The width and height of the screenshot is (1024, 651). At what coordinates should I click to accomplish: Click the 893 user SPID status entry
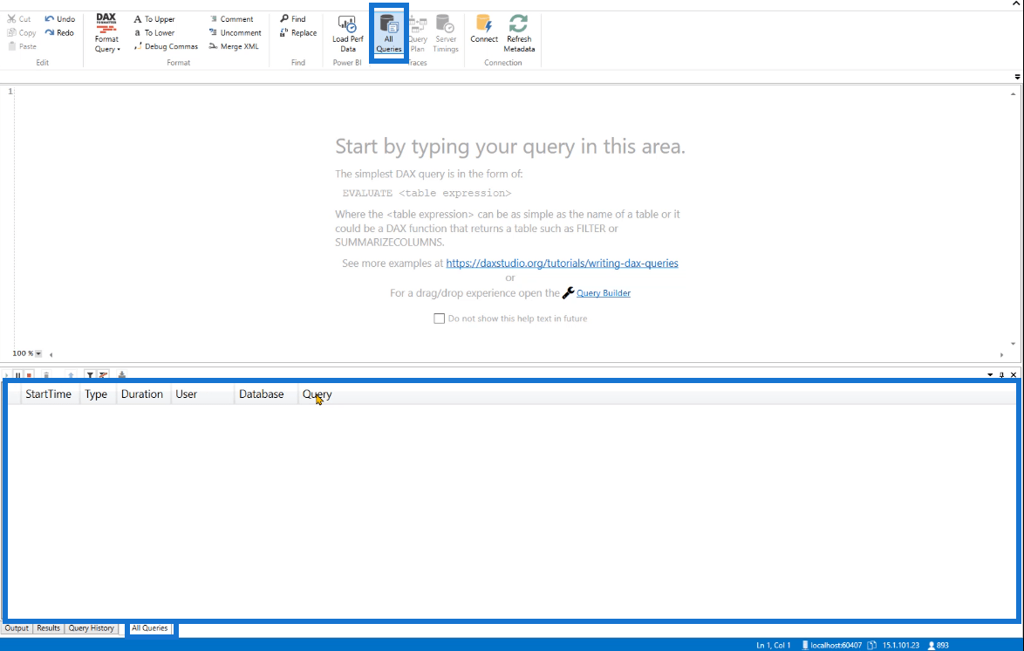pyautogui.click(x=938, y=645)
